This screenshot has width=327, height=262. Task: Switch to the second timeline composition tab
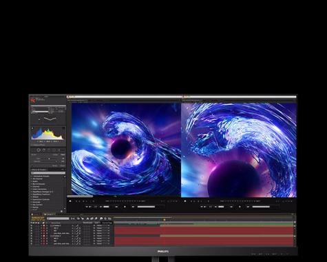[50, 214]
